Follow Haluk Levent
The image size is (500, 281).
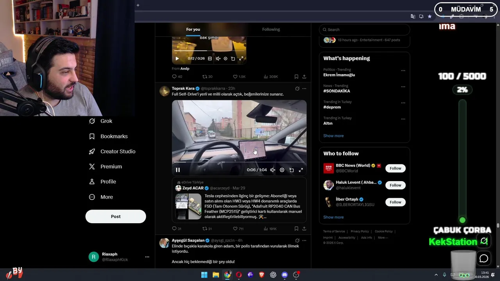(395, 185)
